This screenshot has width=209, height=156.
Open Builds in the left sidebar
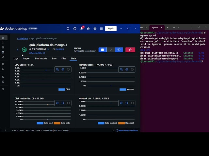[x=3, y=52]
